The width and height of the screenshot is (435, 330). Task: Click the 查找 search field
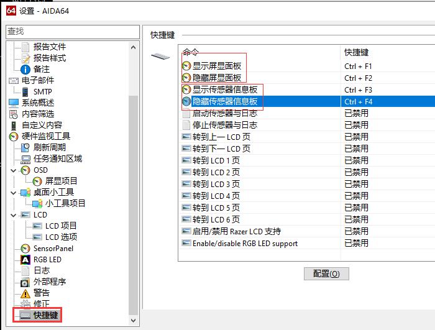point(73,32)
